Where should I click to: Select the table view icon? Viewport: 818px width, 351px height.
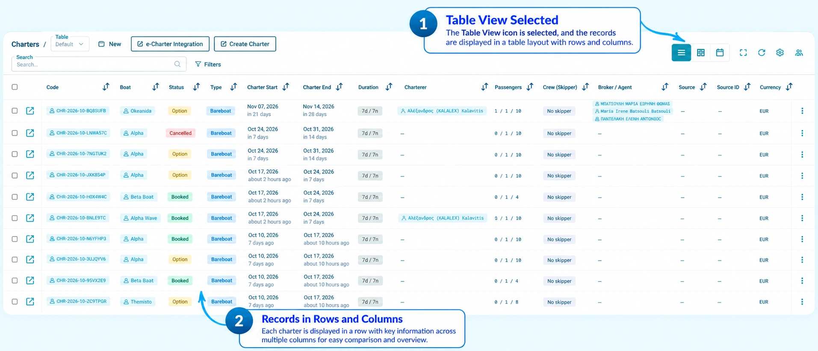pyautogui.click(x=681, y=53)
